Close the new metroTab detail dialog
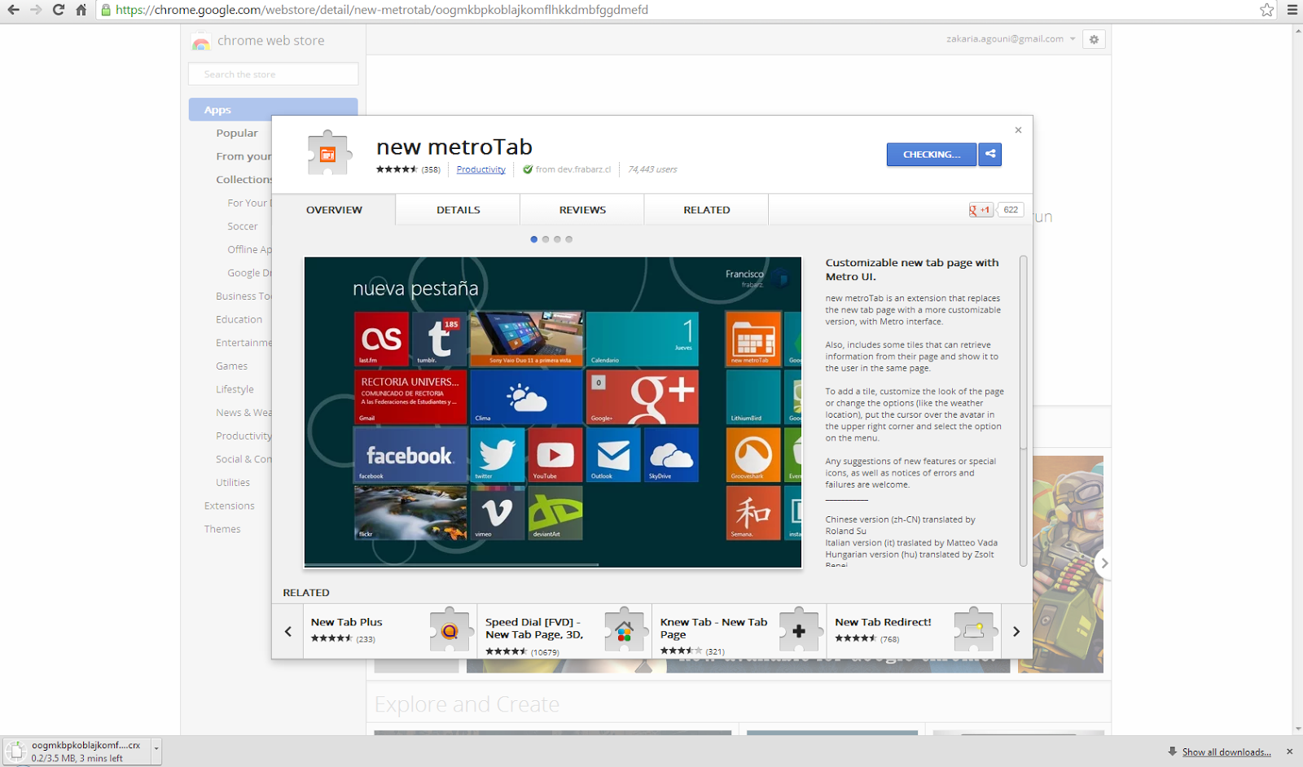Viewport: 1303px width, 767px height. (1018, 130)
